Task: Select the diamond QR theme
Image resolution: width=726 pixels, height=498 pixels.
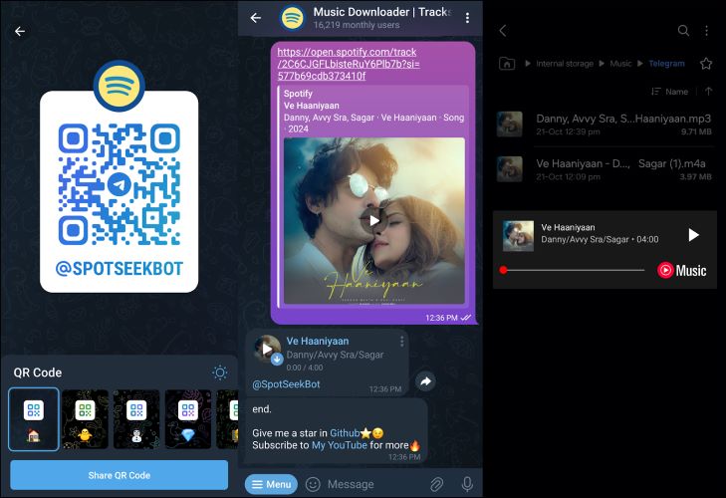Action: 188,419
